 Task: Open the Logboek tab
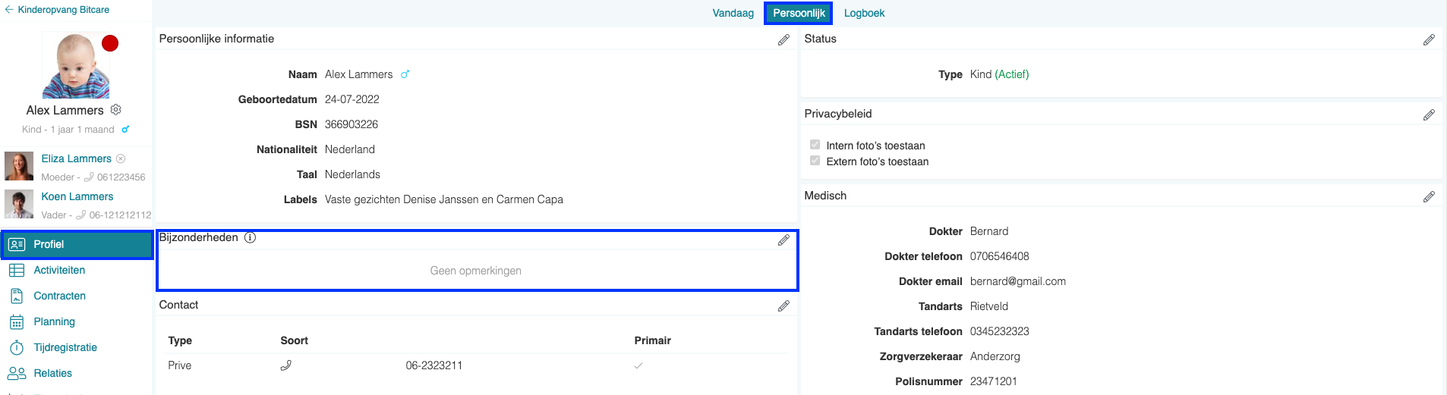[864, 13]
